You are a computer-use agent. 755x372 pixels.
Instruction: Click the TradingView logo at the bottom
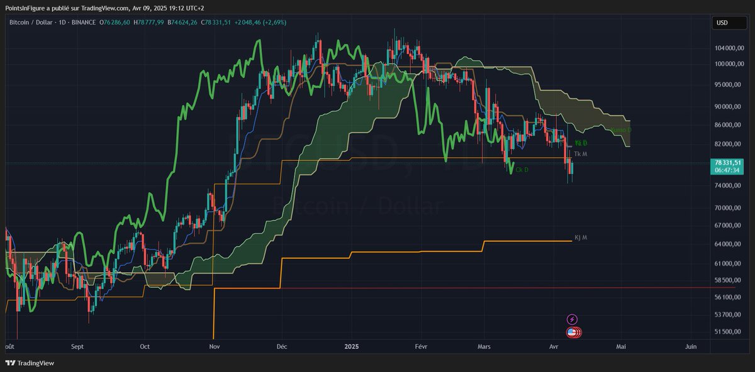tap(30, 363)
